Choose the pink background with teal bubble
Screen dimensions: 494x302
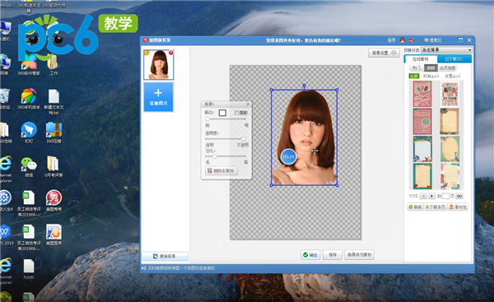422,121
